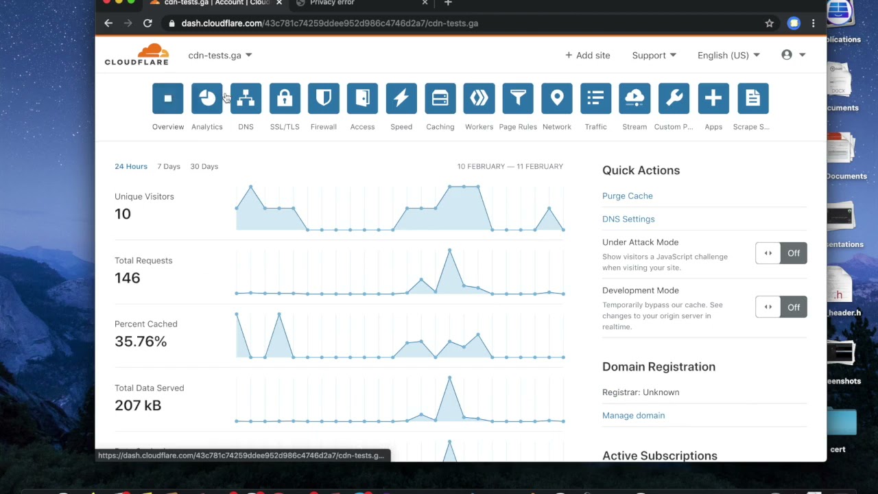
Task: Expand the cdn-tests.ga site dropdown
Action: coord(220,55)
